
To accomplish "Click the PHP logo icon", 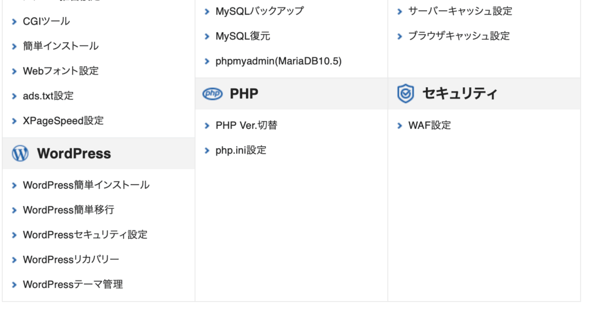I will click(212, 94).
